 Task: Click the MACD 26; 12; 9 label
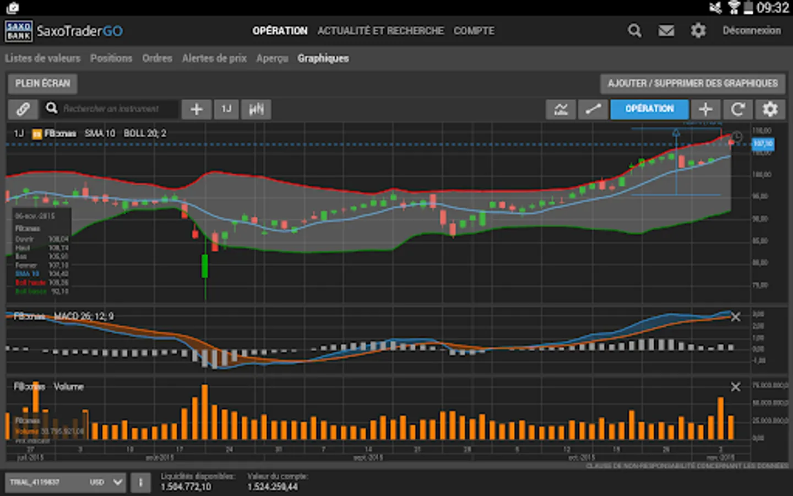coord(84,316)
